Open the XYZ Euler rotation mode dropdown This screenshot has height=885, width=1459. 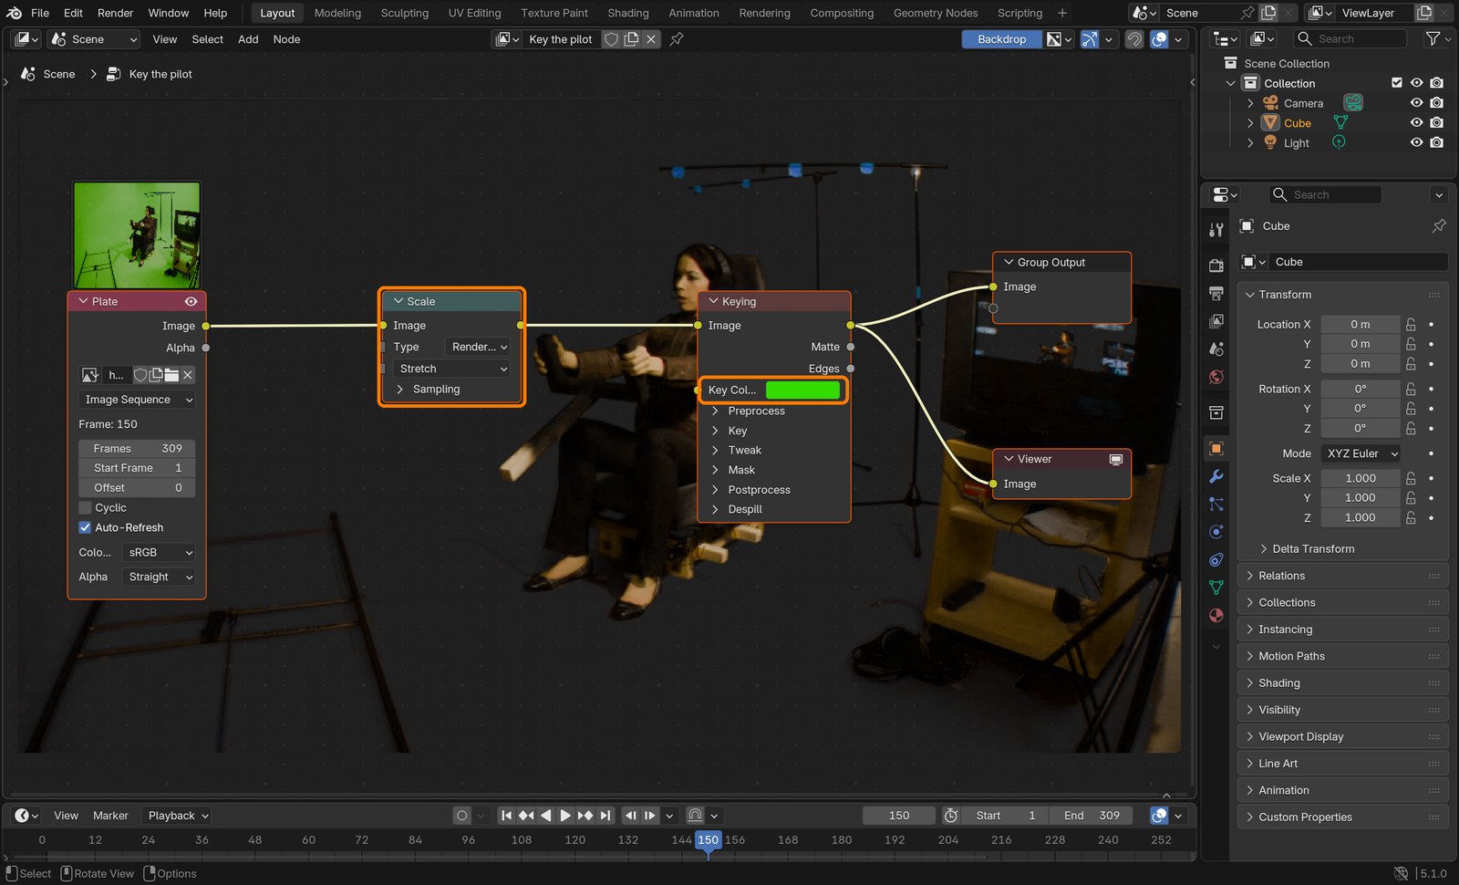point(1361,453)
